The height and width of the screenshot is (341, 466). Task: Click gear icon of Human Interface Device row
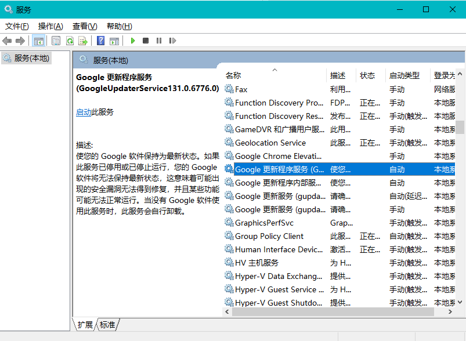pos(229,249)
